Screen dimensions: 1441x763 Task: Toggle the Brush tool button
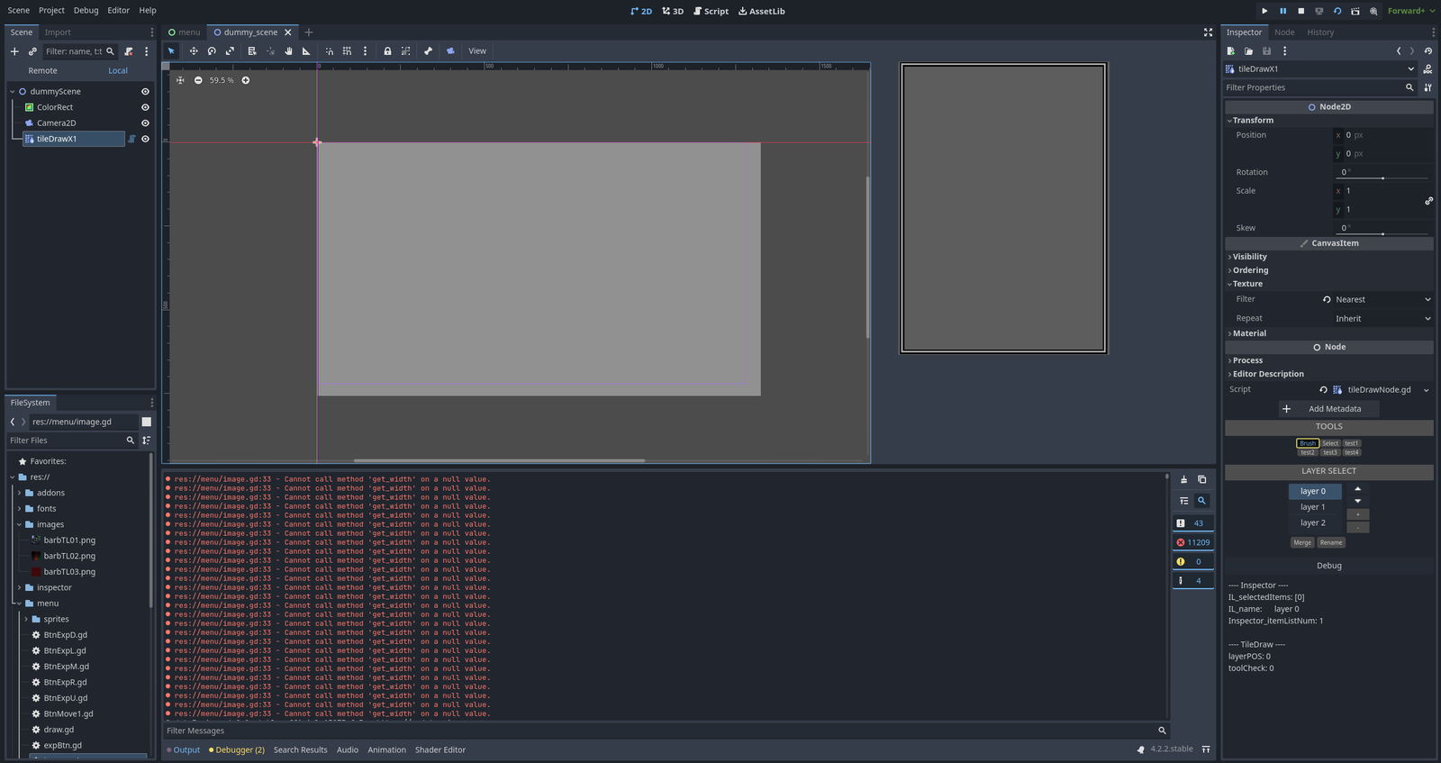1308,443
